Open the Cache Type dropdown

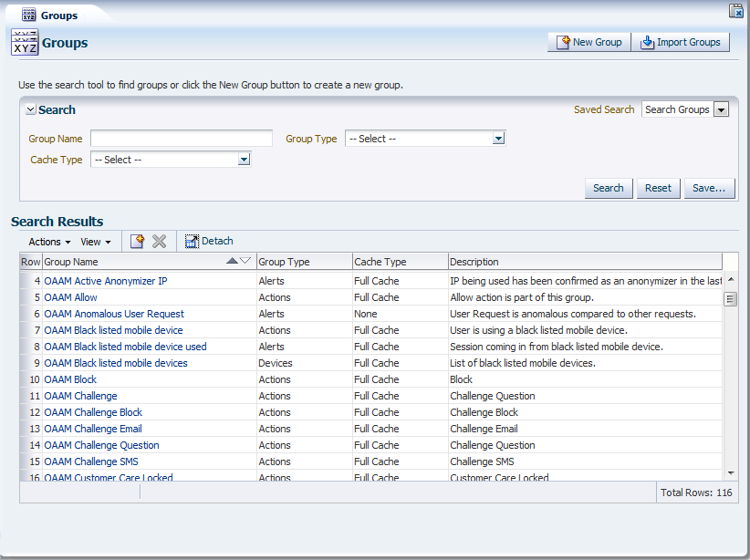(244, 160)
